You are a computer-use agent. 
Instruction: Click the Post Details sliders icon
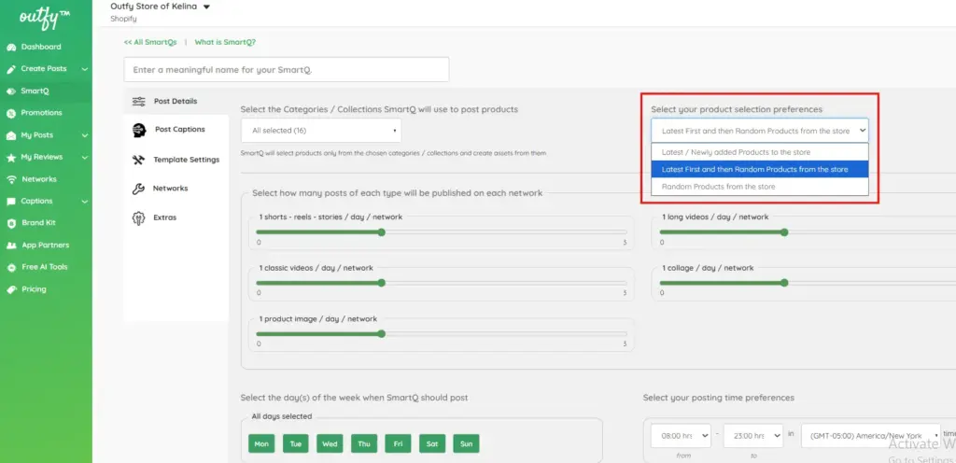coord(139,101)
